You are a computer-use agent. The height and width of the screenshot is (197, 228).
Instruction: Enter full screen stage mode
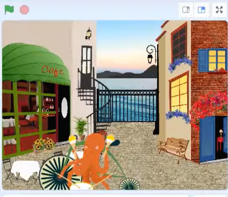click(x=220, y=10)
